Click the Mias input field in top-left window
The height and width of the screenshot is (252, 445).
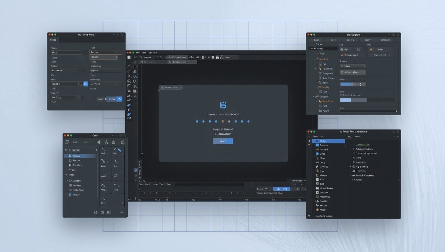click(x=66, y=53)
